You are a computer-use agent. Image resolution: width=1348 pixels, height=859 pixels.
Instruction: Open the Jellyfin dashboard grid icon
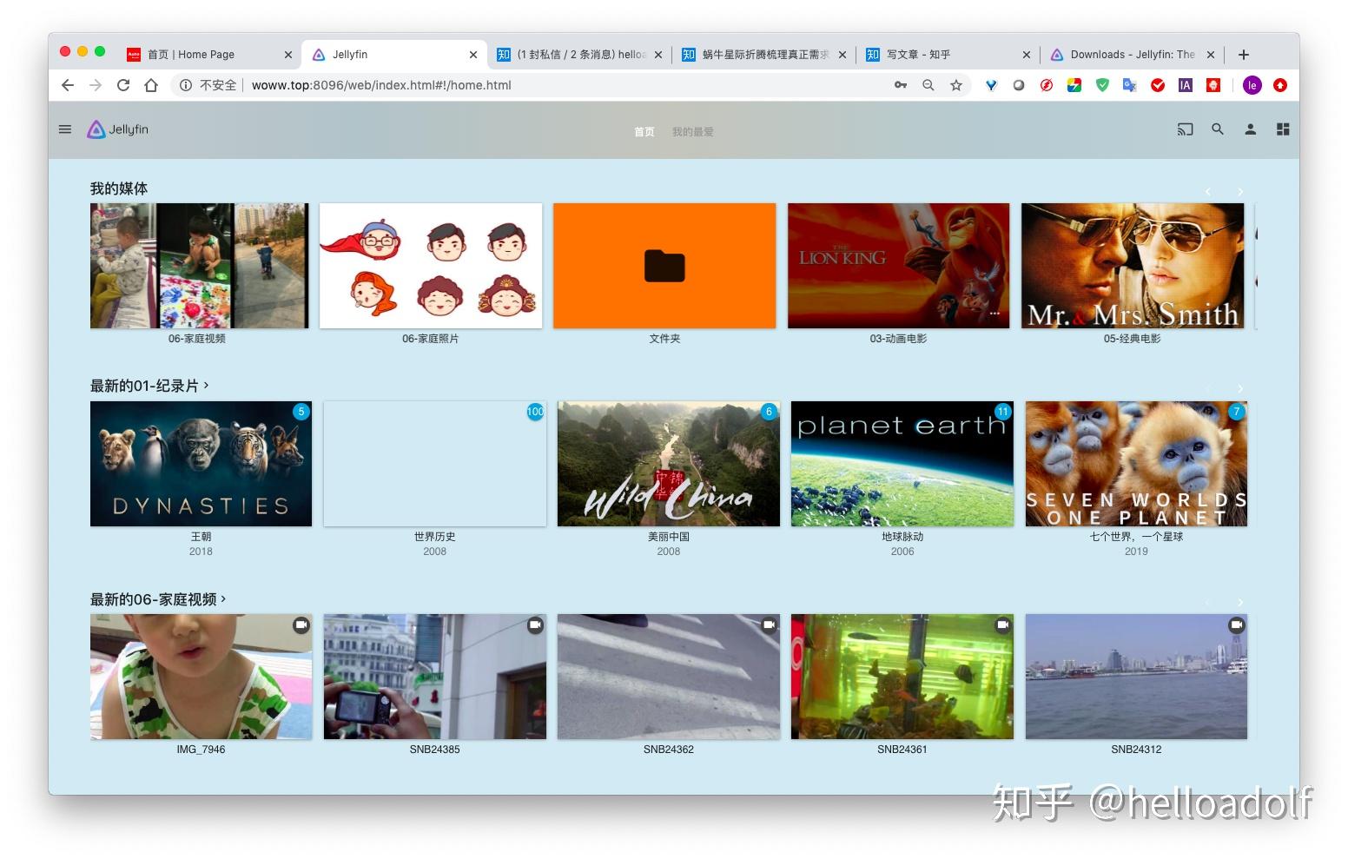click(x=1283, y=129)
